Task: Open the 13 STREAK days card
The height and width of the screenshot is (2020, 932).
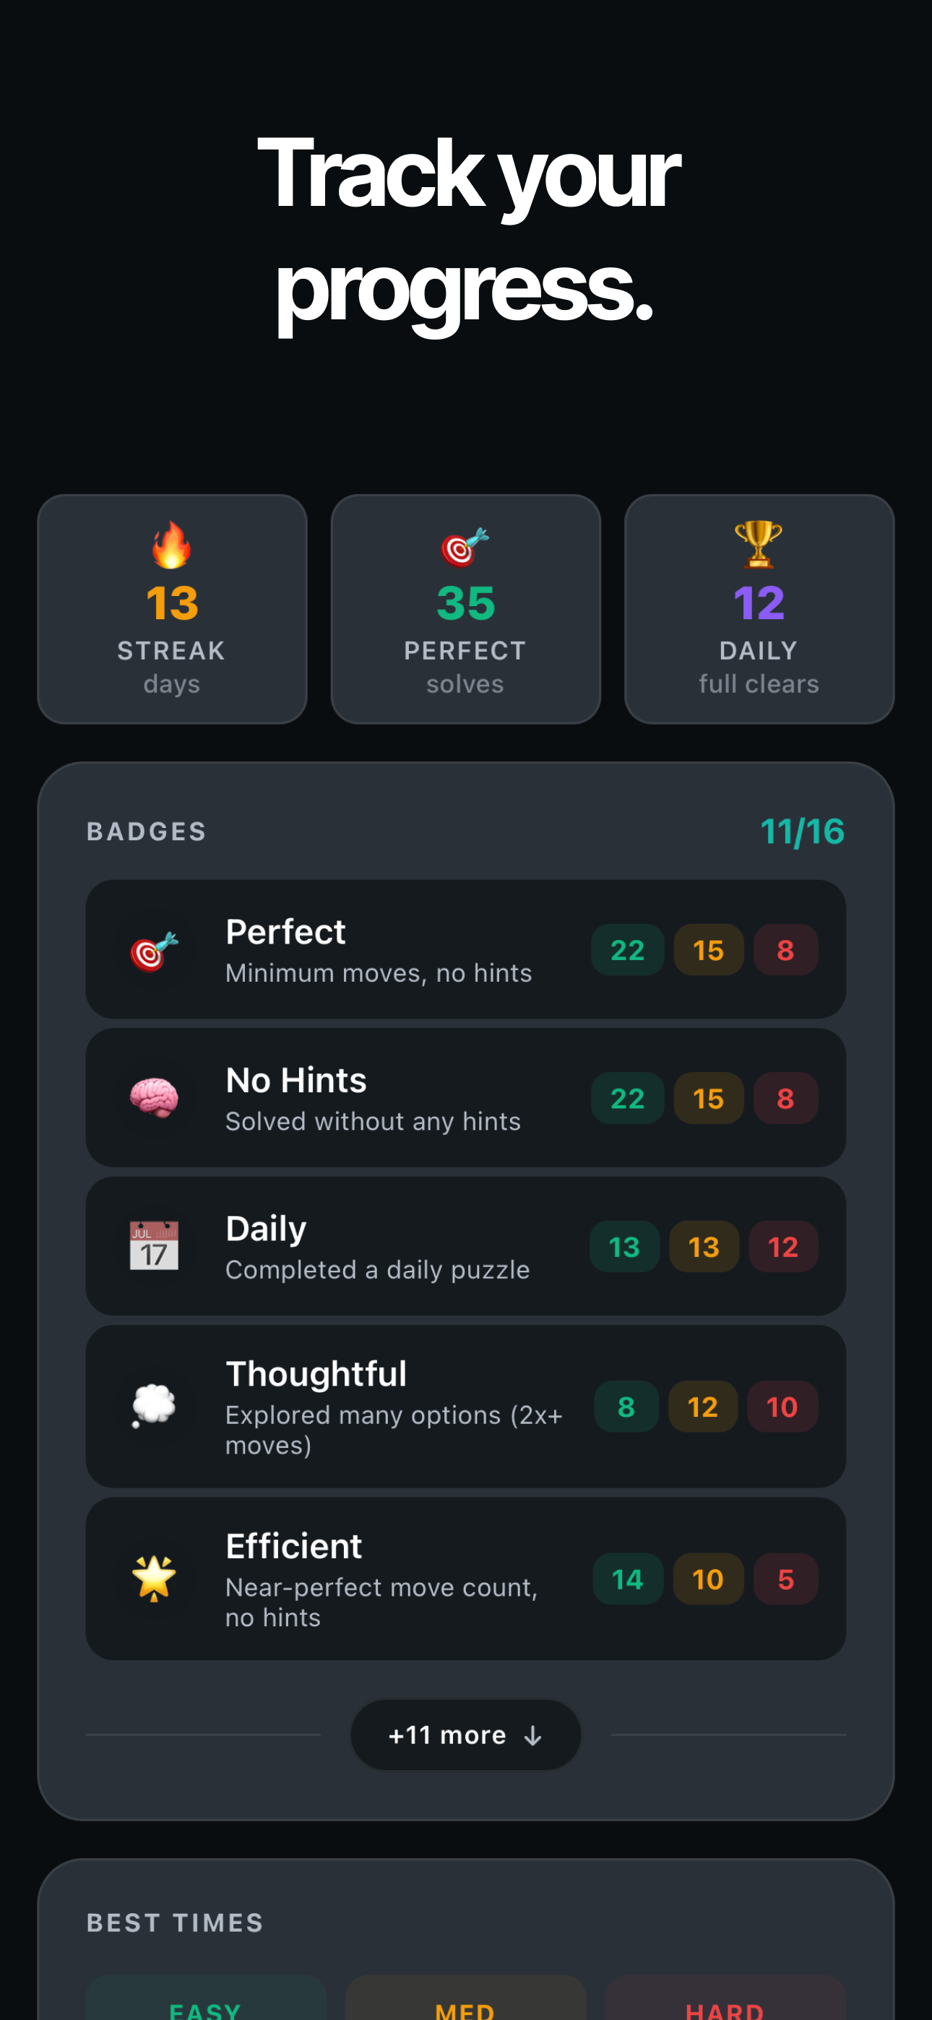Action: [172, 609]
